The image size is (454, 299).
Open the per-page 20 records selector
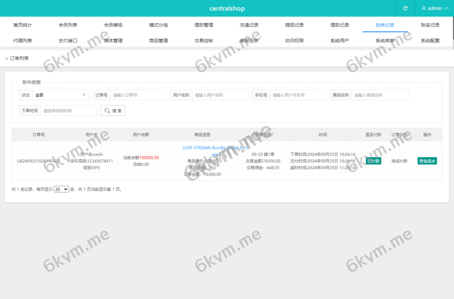[x=61, y=189]
